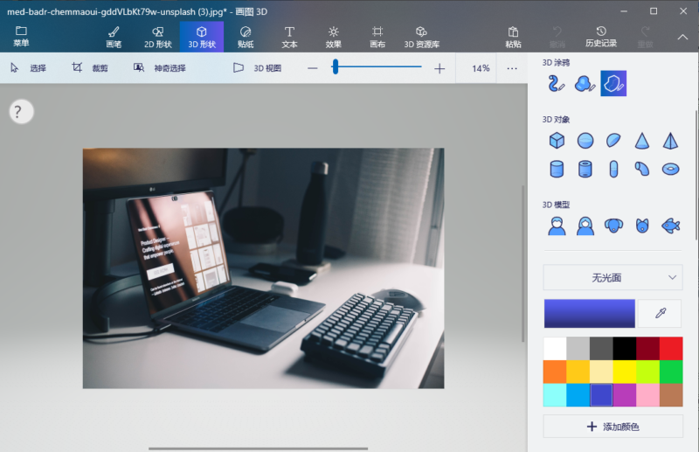Image resolution: width=699 pixels, height=452 pixels.
Task: Click the 添加颜色 add color button
Action: 613,427
